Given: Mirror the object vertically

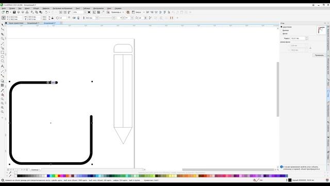Looking at the screenshot, I should (x=78, y=18).
